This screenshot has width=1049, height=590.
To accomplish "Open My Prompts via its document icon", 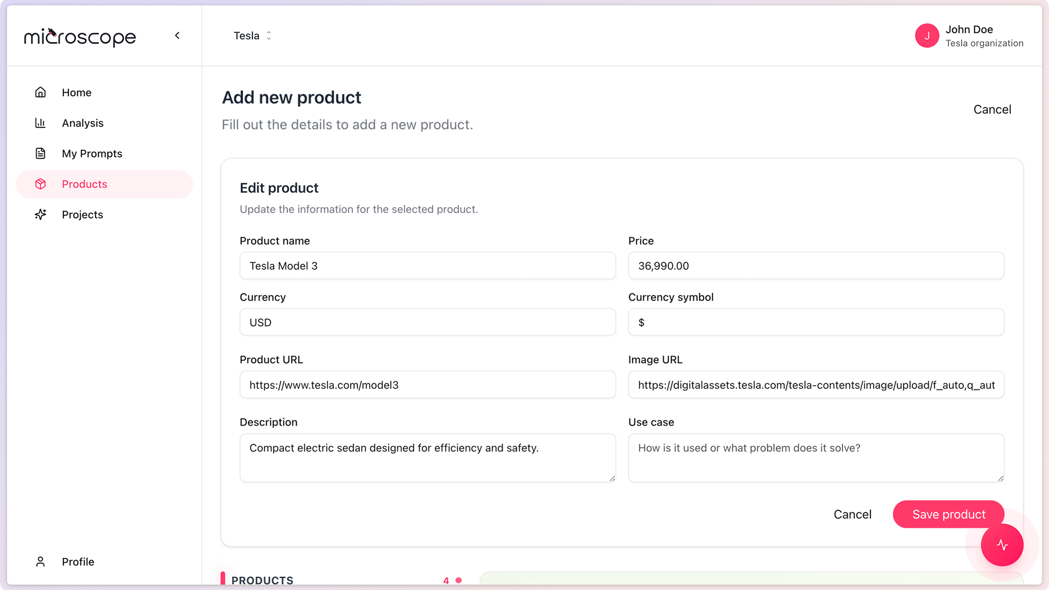I will tap(41, 154).
